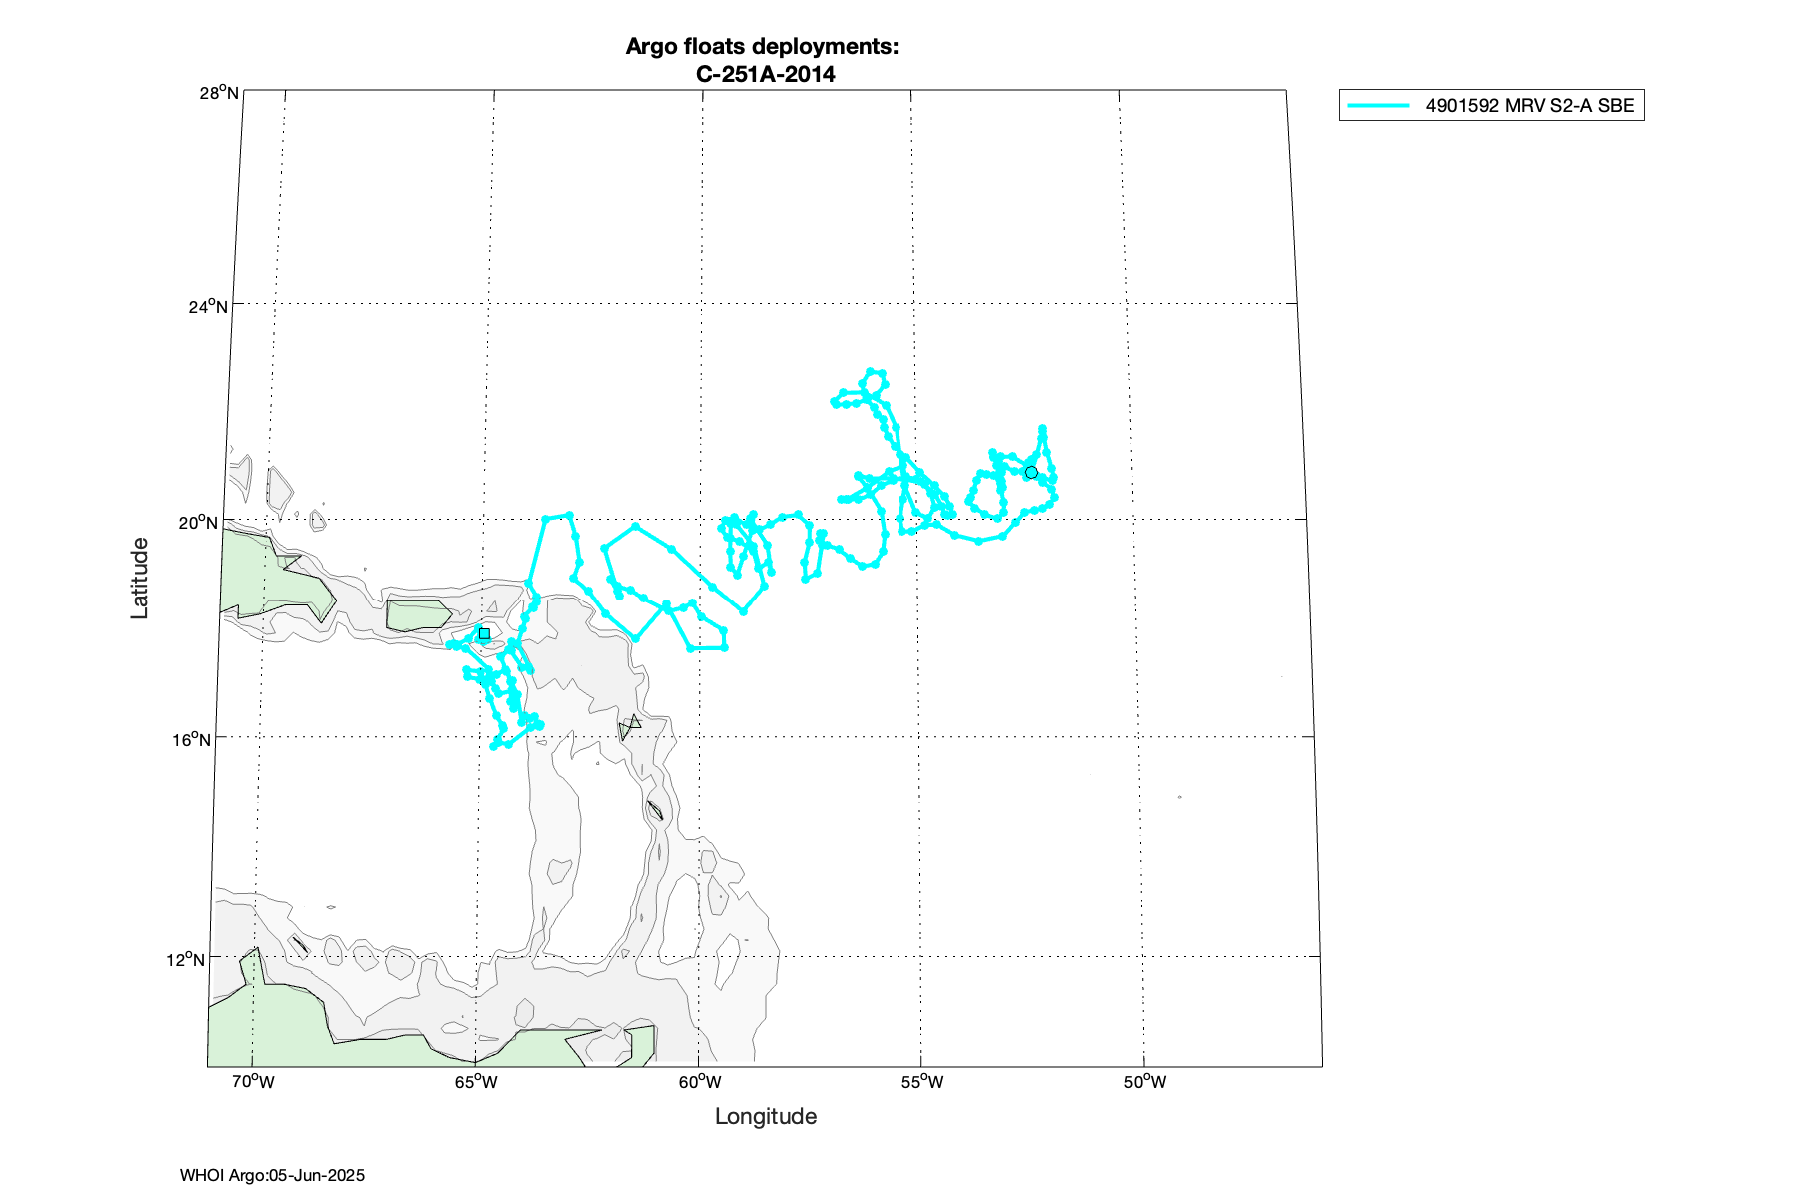Click the 70°W tick label
Viewport: 1799px width, 1199px height.
tap(253, 1081)
